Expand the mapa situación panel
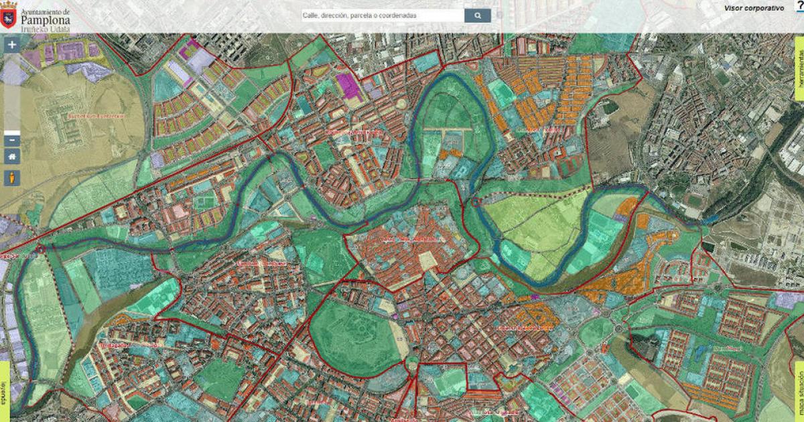This screenshot has width=804, height=422. coord(799,391)
